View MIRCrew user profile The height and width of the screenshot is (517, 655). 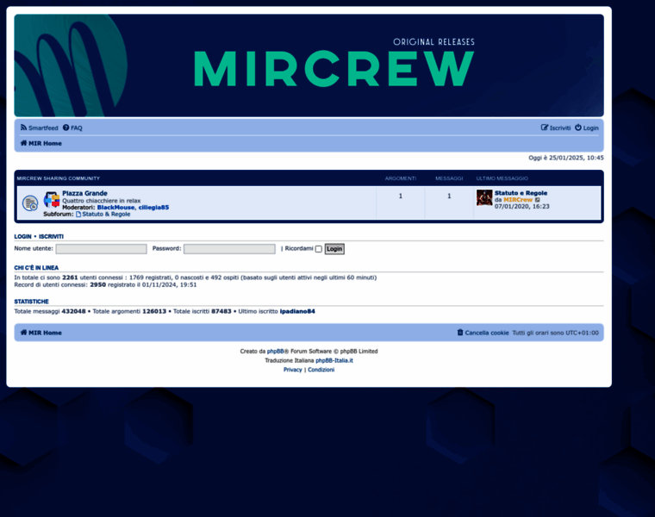coord(518,200)
